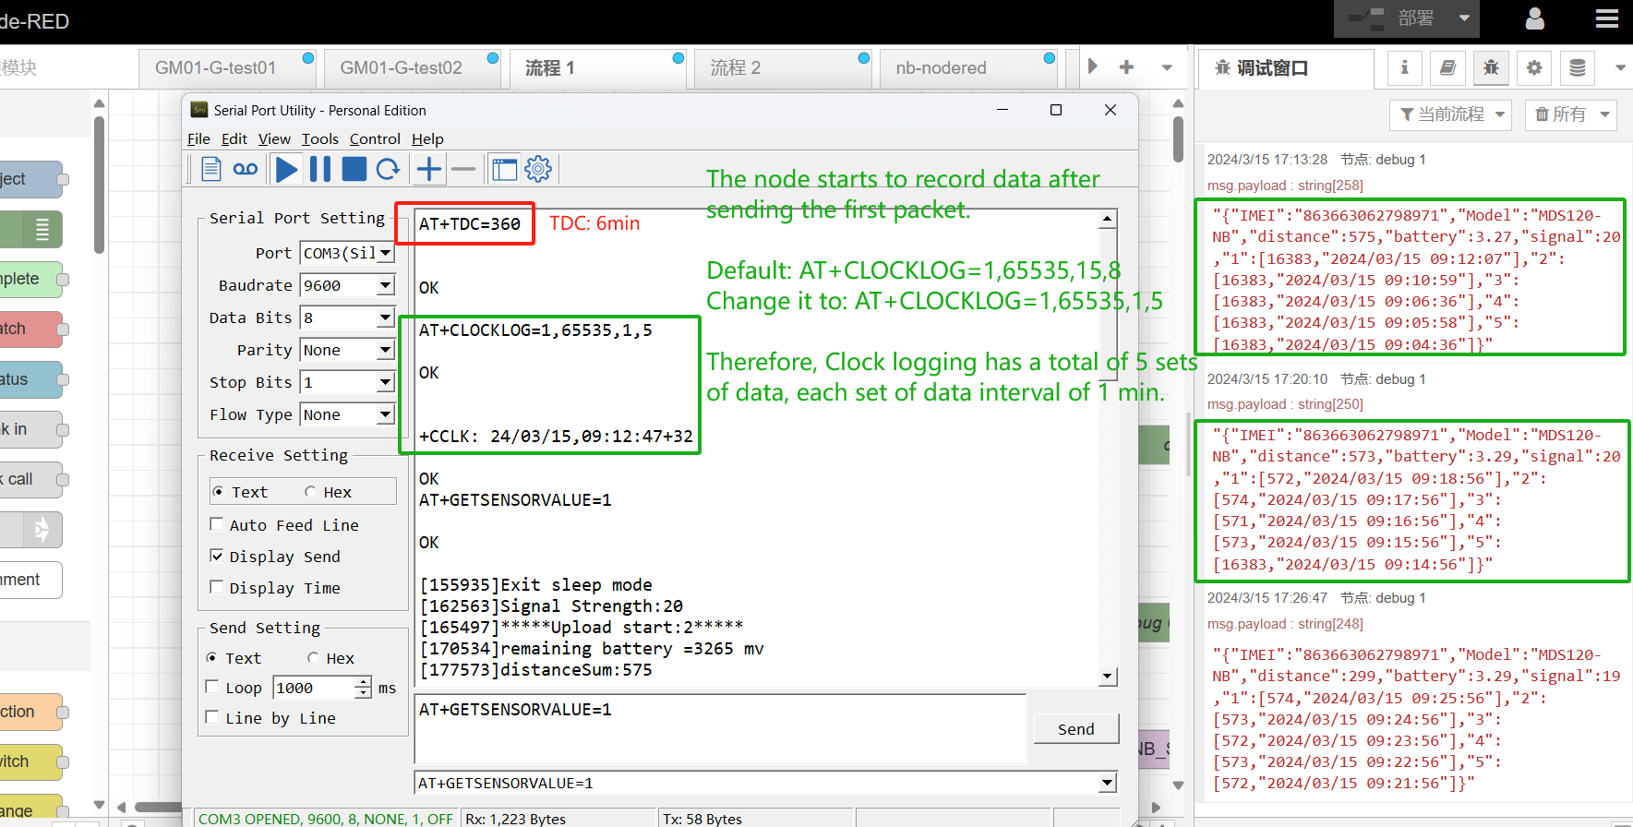Open the flow tabs list dropdown arrow
Viewport: 1633px width, 827px height.
click(1167, 67)
